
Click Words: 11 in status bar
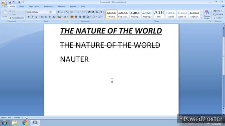[x=18, y=118]
